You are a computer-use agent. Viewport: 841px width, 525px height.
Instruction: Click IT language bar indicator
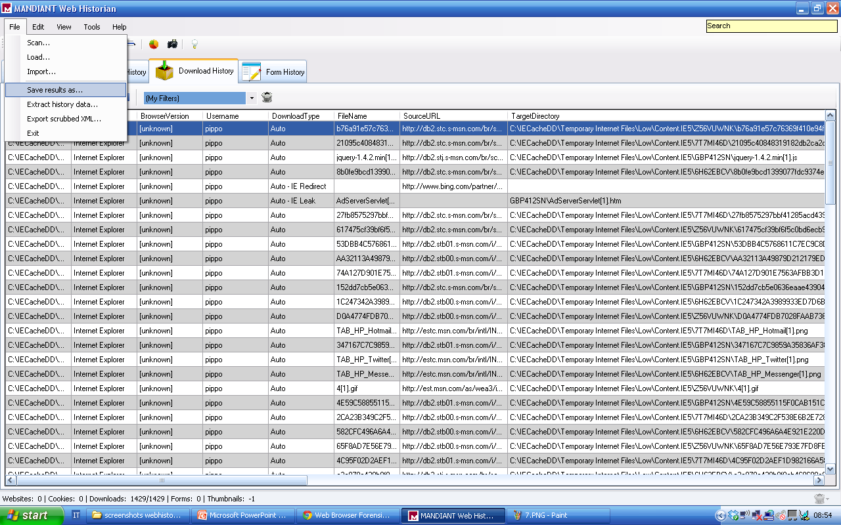coord(76,516)
